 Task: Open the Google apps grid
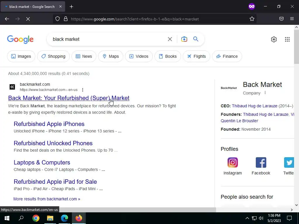287,39
